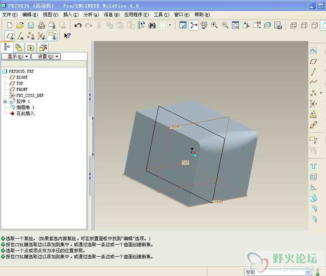Switch to hidden line display mode

click(304, 25)
